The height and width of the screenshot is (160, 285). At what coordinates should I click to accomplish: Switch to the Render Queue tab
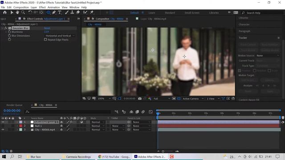pos(14,105)
